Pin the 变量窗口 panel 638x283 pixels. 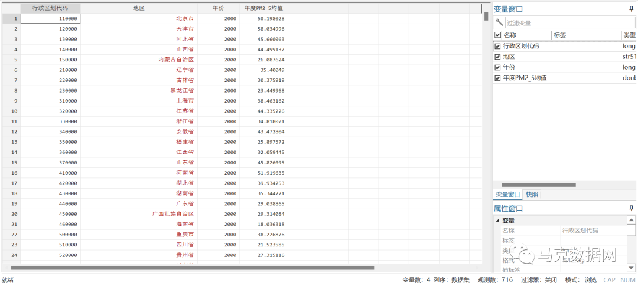click(631, 9)
